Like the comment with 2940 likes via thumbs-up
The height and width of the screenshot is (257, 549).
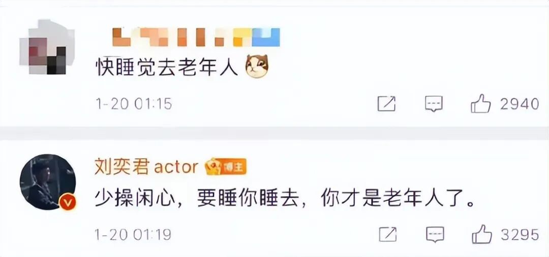pyautogui.click(x=481, y=103)
